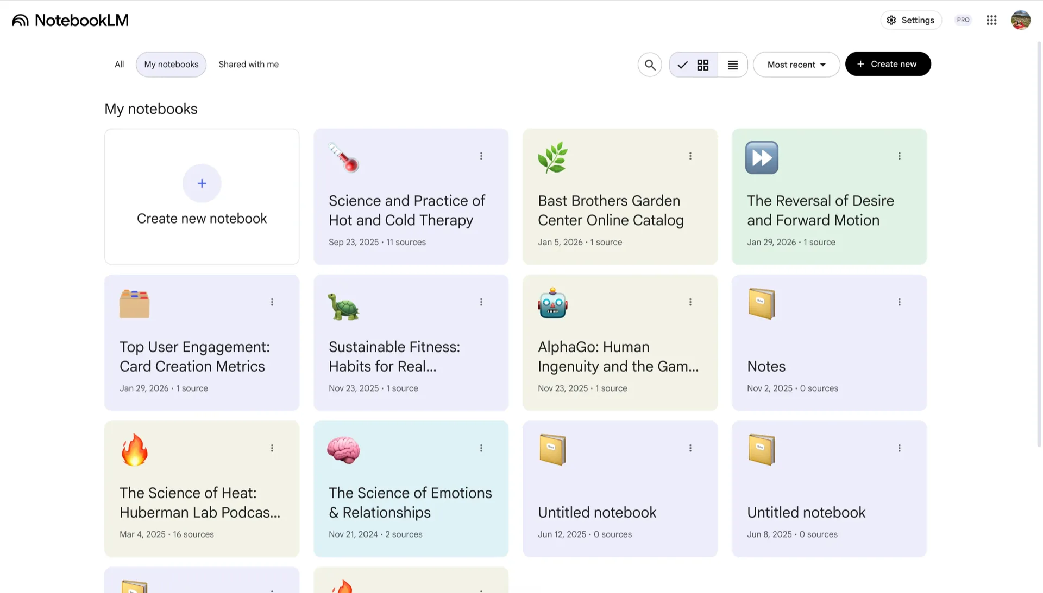Open options for Sustainable Fitness notebook
The width and height of the screenshot is (1043, 593).
click(481, 302)
